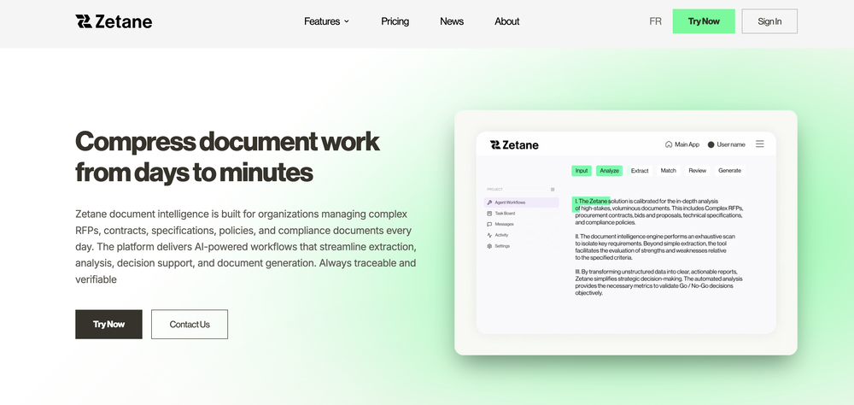Viewport: 854px width, 405px height.
Task: Click the Agent Workflows wrench icon
Action: (x=489, y=202)
